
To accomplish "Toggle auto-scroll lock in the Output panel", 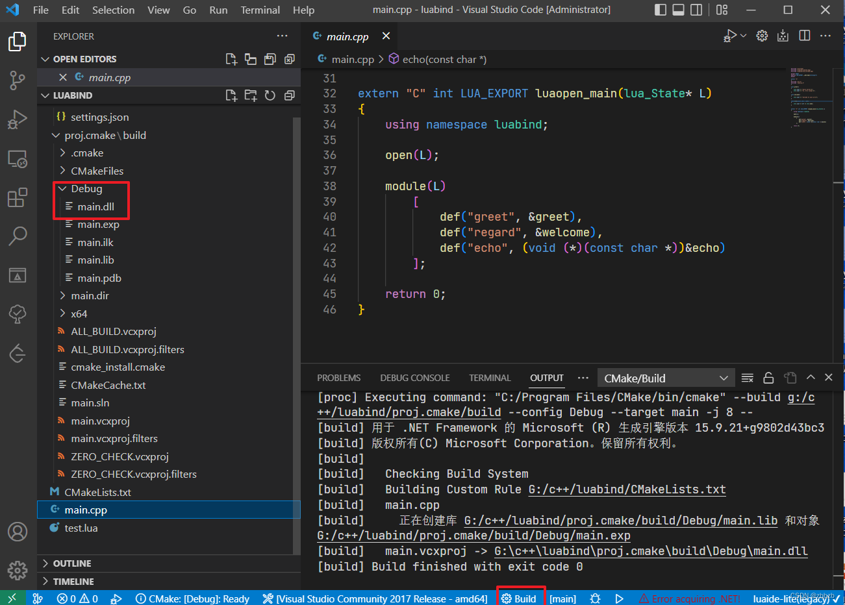I will pos(768,377).
